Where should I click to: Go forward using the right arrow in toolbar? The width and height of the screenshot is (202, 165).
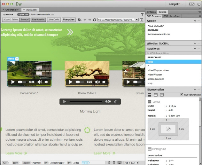[x=90, y=20]
